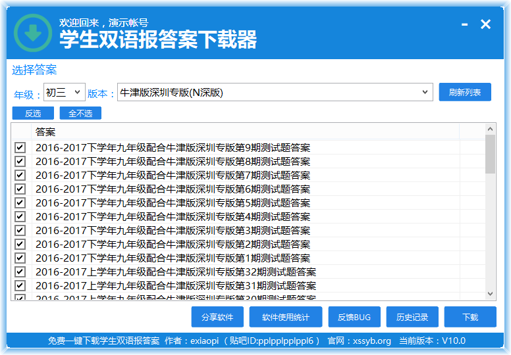Uncheck the 下学年 第1期 answer checkbox
Image resolution: width=511 pixels, height=355 pixels.
[20, 258]
